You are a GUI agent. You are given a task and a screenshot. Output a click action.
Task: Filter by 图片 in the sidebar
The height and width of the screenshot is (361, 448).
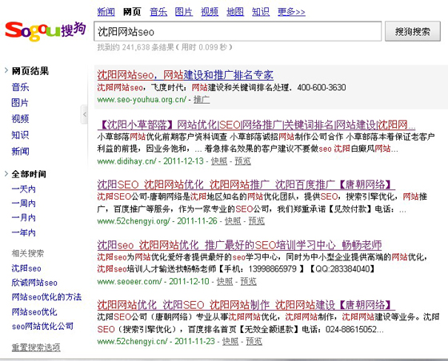click(x=20, y=103)
